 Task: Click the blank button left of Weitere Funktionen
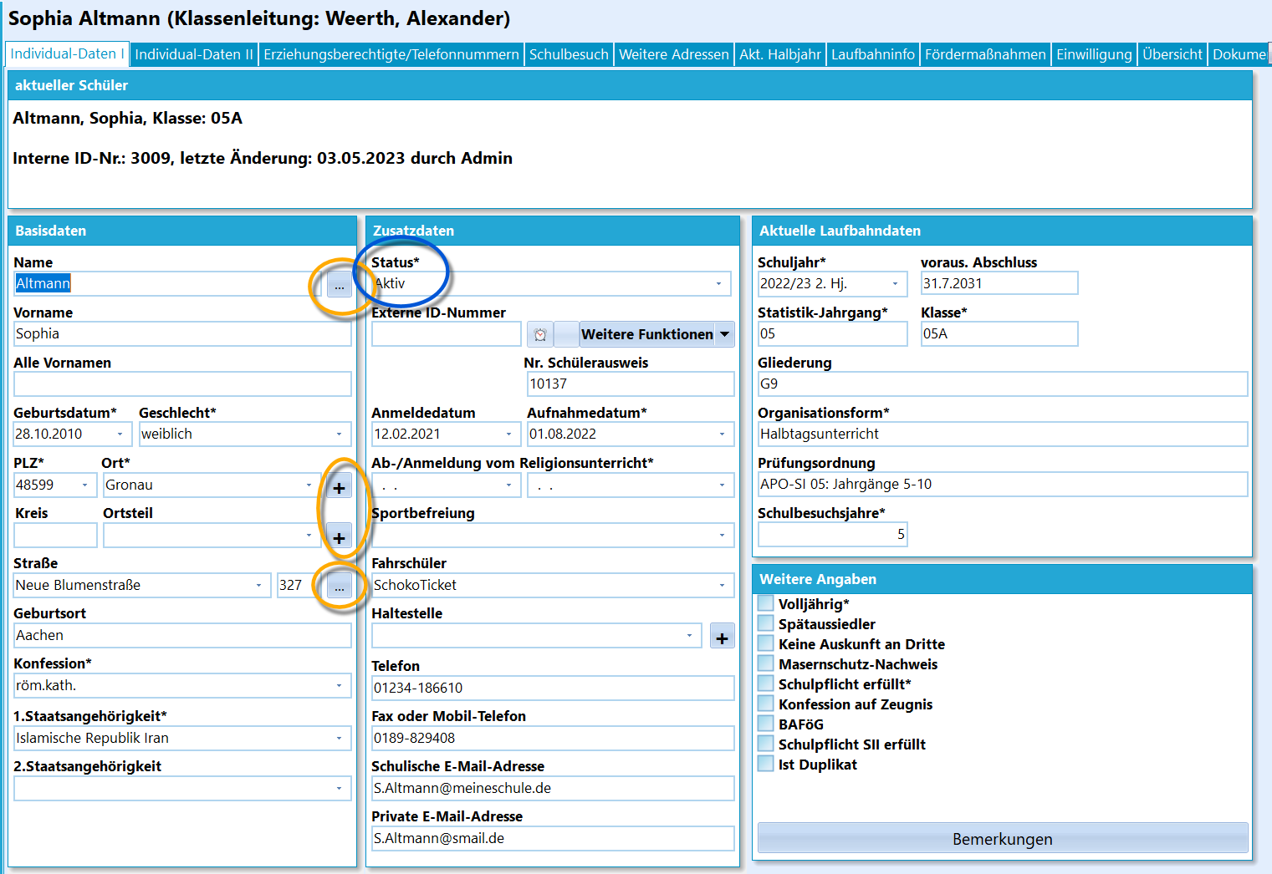coord(566,334)
